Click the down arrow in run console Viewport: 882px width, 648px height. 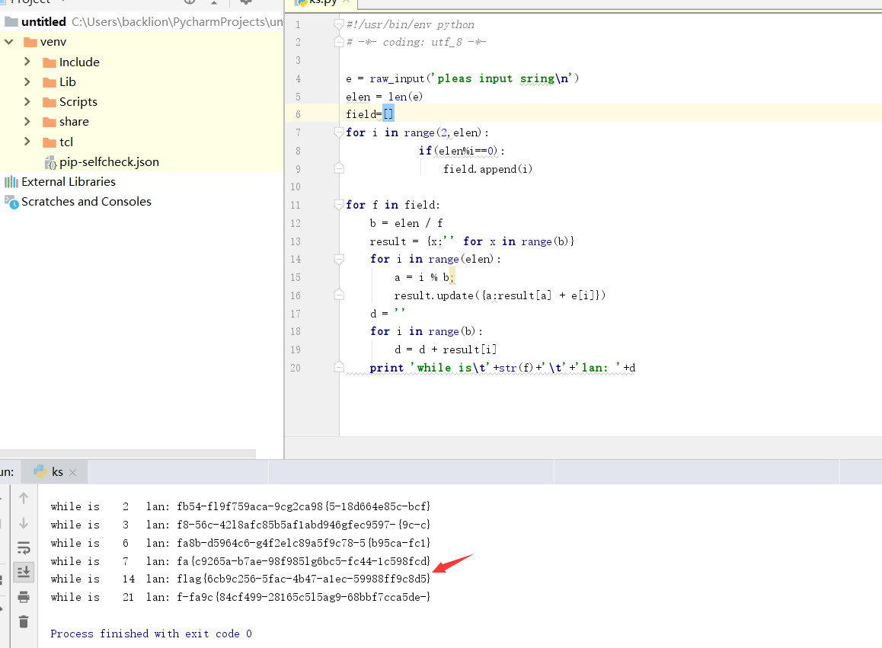coord(24,523)
